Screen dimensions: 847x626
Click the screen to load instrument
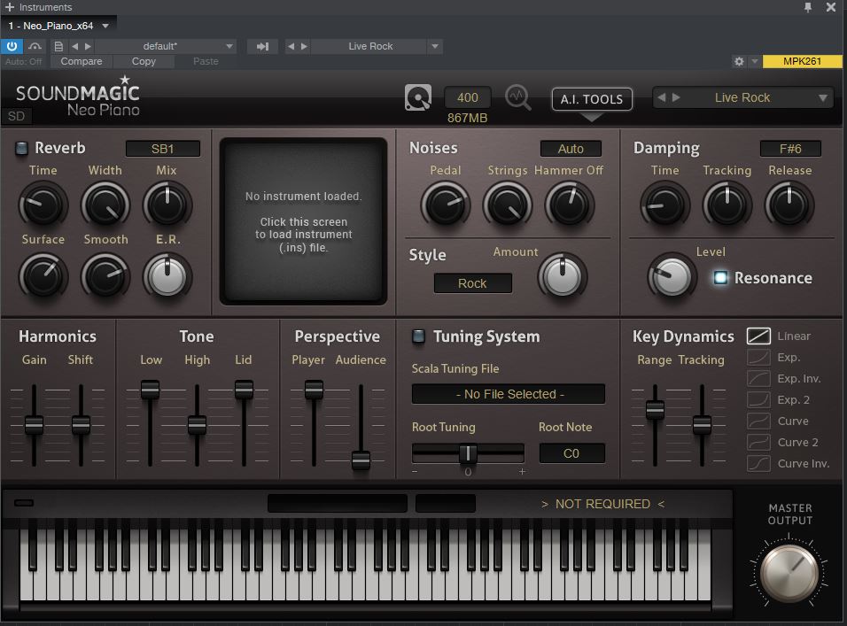coord(304,221)
